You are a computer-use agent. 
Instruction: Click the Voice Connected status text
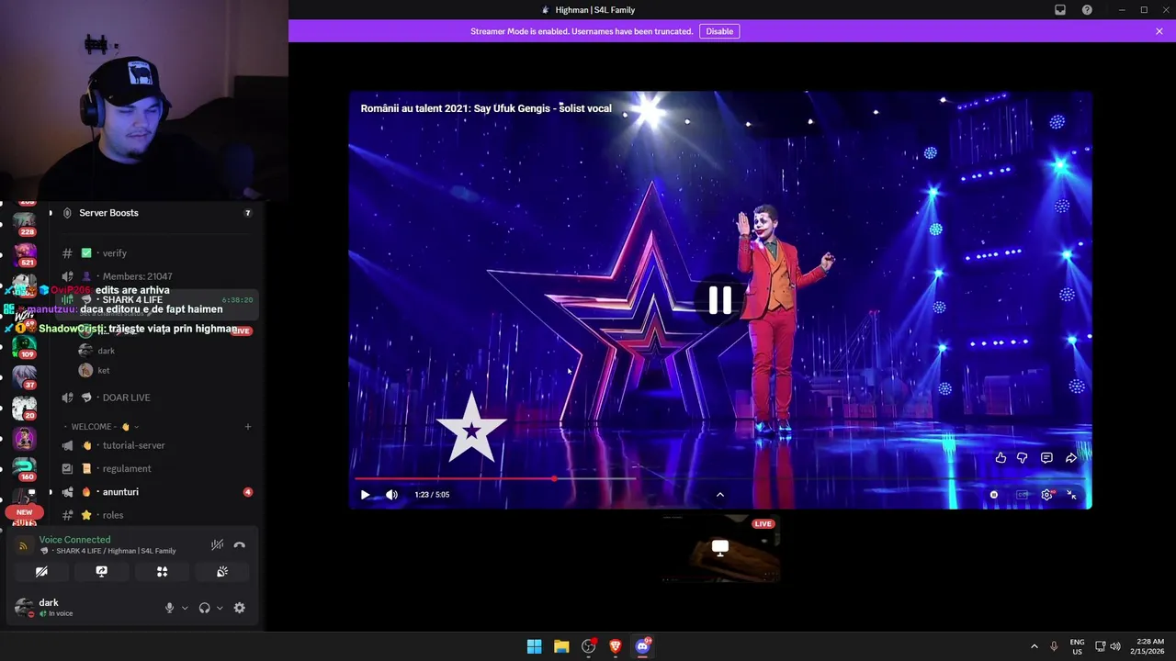(74, 540)
